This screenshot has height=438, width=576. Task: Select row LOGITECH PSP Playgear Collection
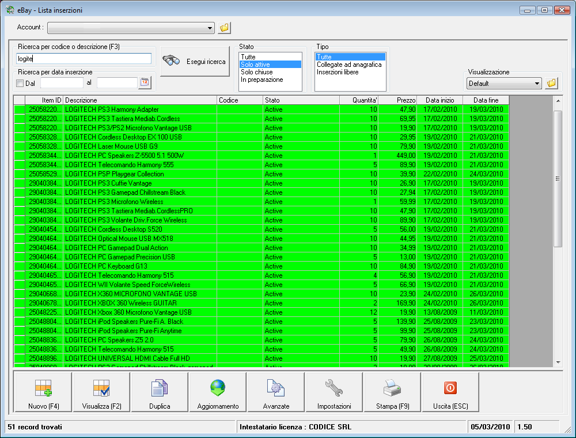(x=261, y=174)
